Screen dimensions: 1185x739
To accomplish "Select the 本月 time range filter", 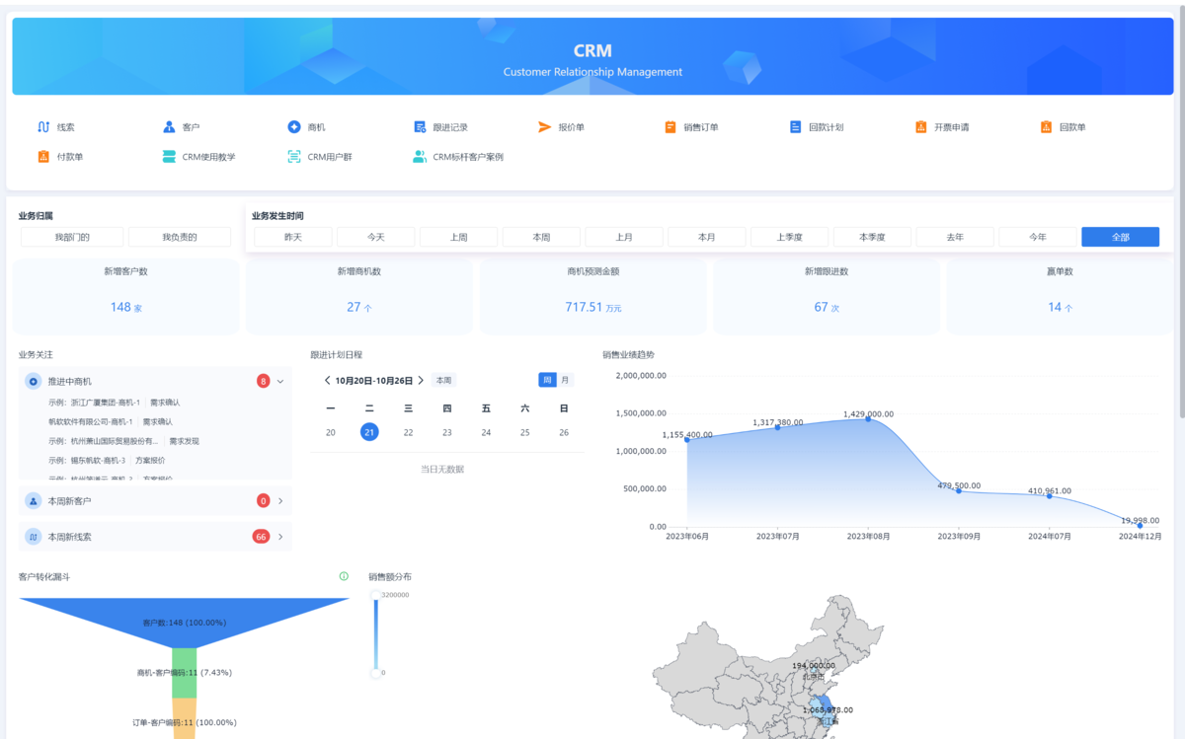I will point(707,237).
